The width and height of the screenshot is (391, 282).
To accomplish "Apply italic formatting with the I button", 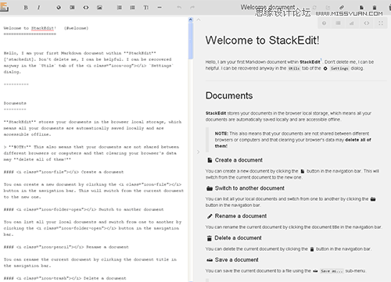I will 39,8.
